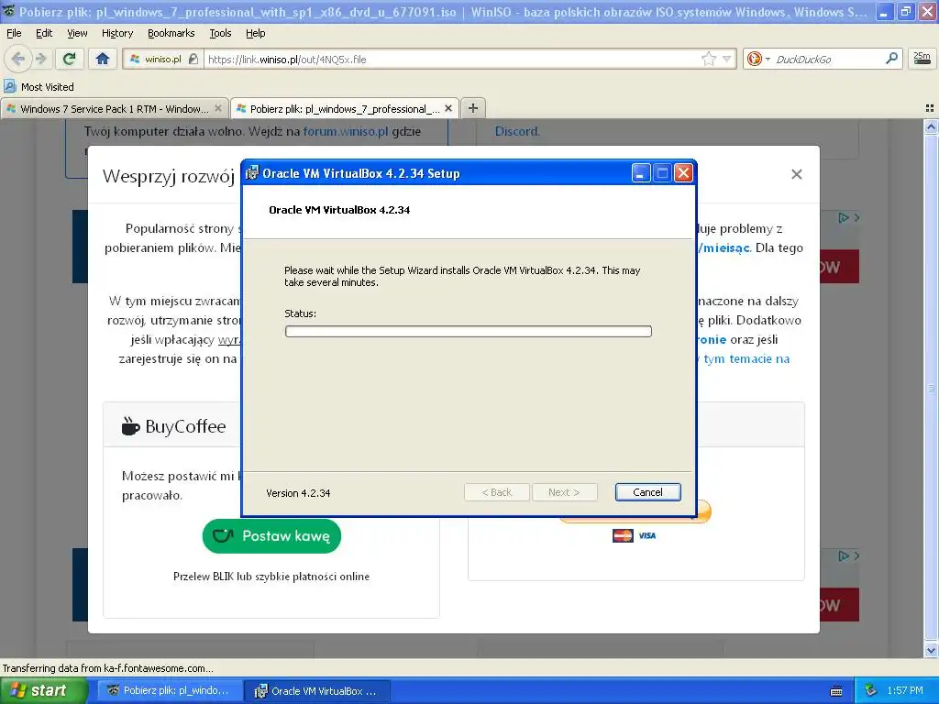Open the File menu

tap(14, 33)
